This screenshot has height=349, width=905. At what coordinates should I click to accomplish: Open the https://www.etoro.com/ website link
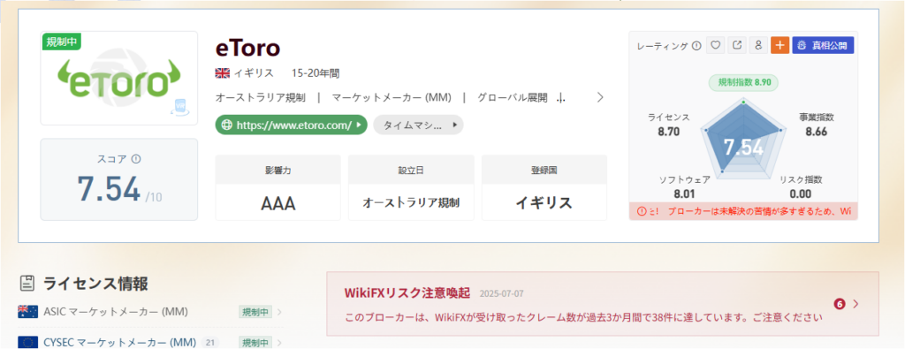(292, 125)
